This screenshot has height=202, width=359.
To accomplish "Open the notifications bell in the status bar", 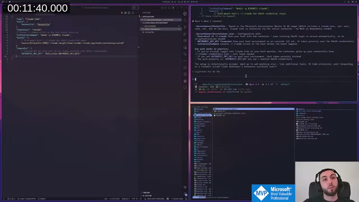I will pos(186,199).
